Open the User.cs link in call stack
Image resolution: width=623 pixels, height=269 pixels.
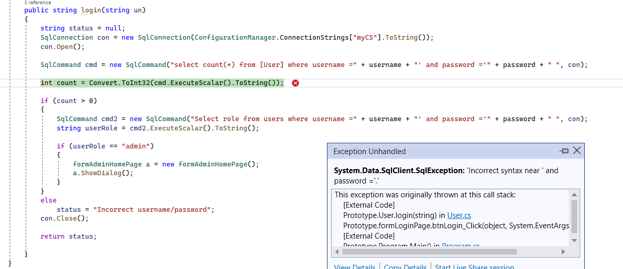click(459, 215)
